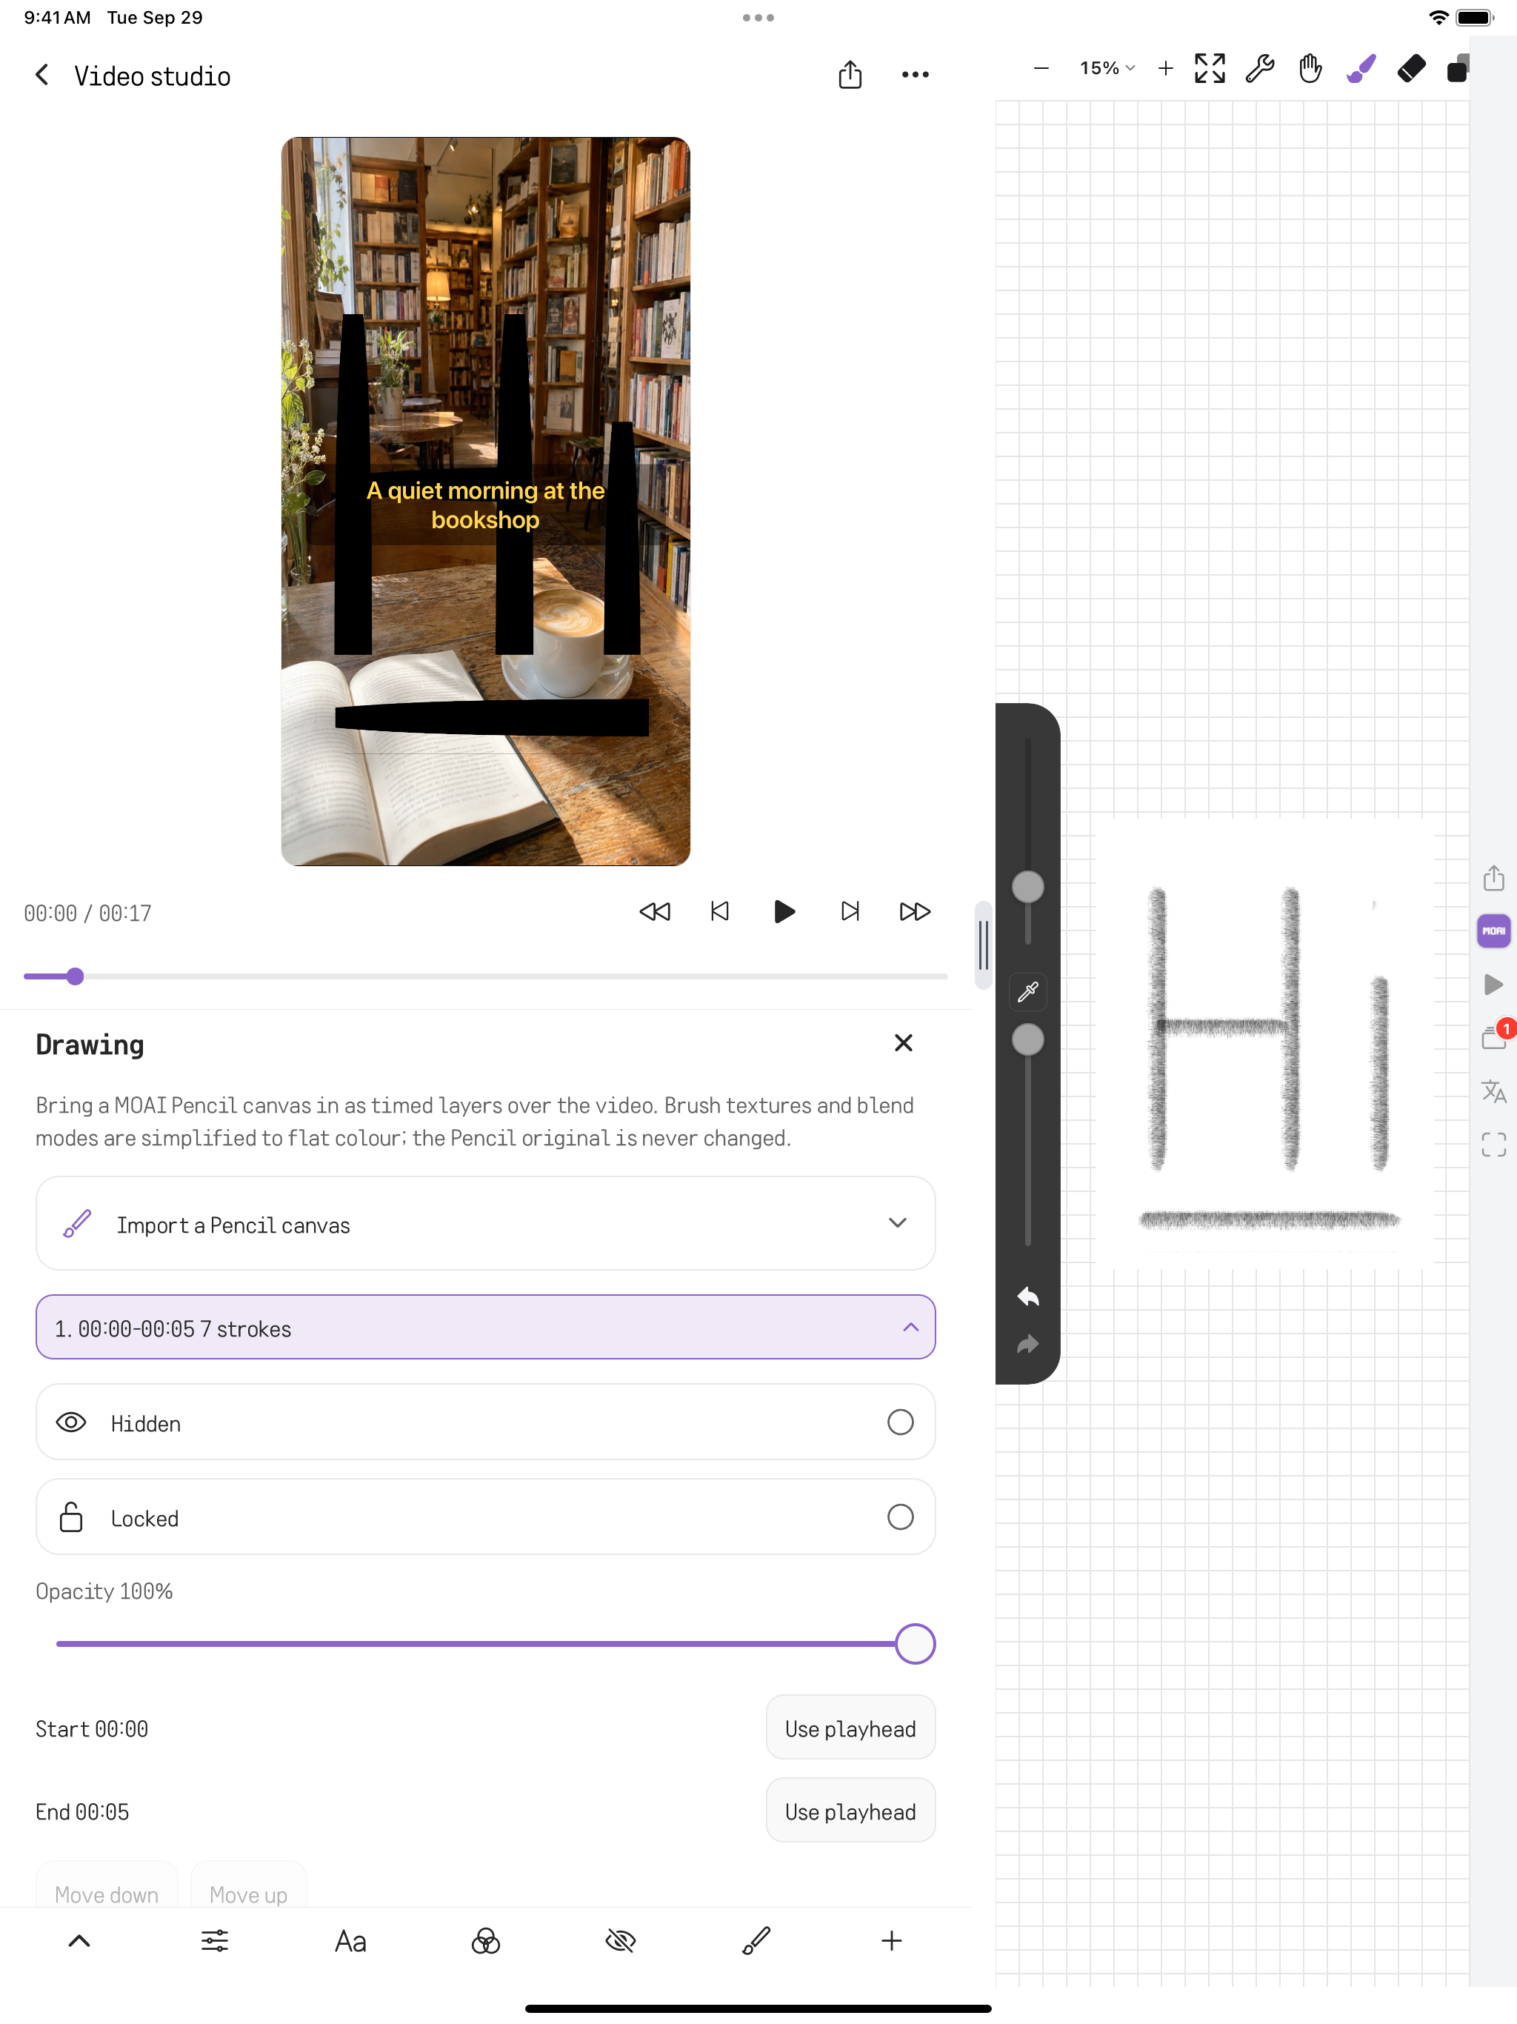
Task: Select the hand pan tool
Action: (x=1310, y=67)
